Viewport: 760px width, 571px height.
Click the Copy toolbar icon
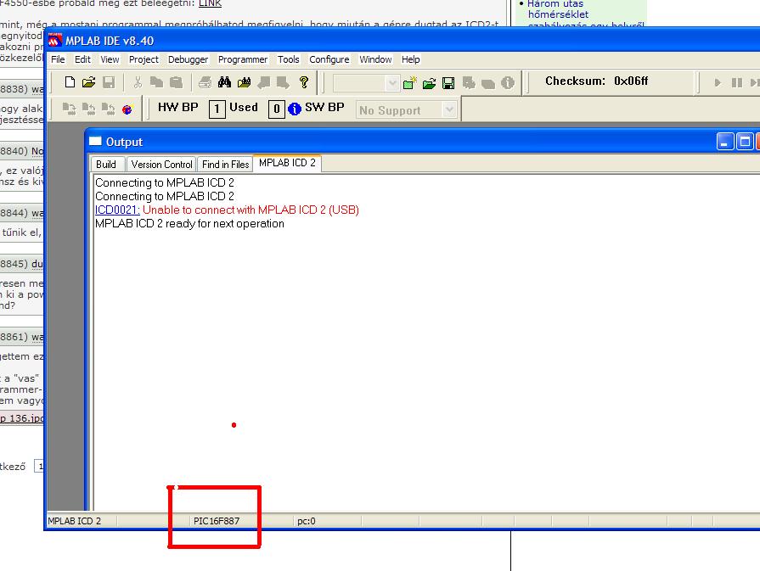156,82
